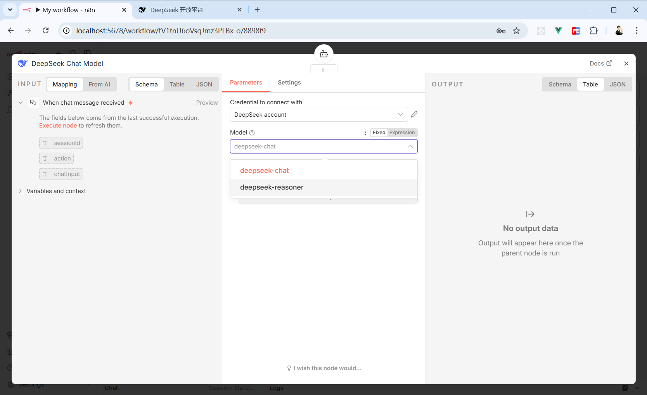Close the DeepSeek Chat Model panel
The width and height of the screenshot is (647, 395).
626,64
